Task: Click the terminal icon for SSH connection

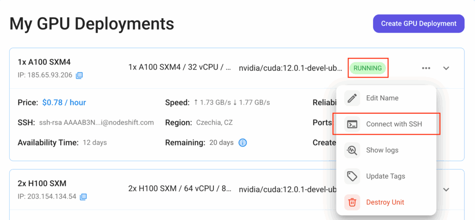Action: [x=353, y=124]
